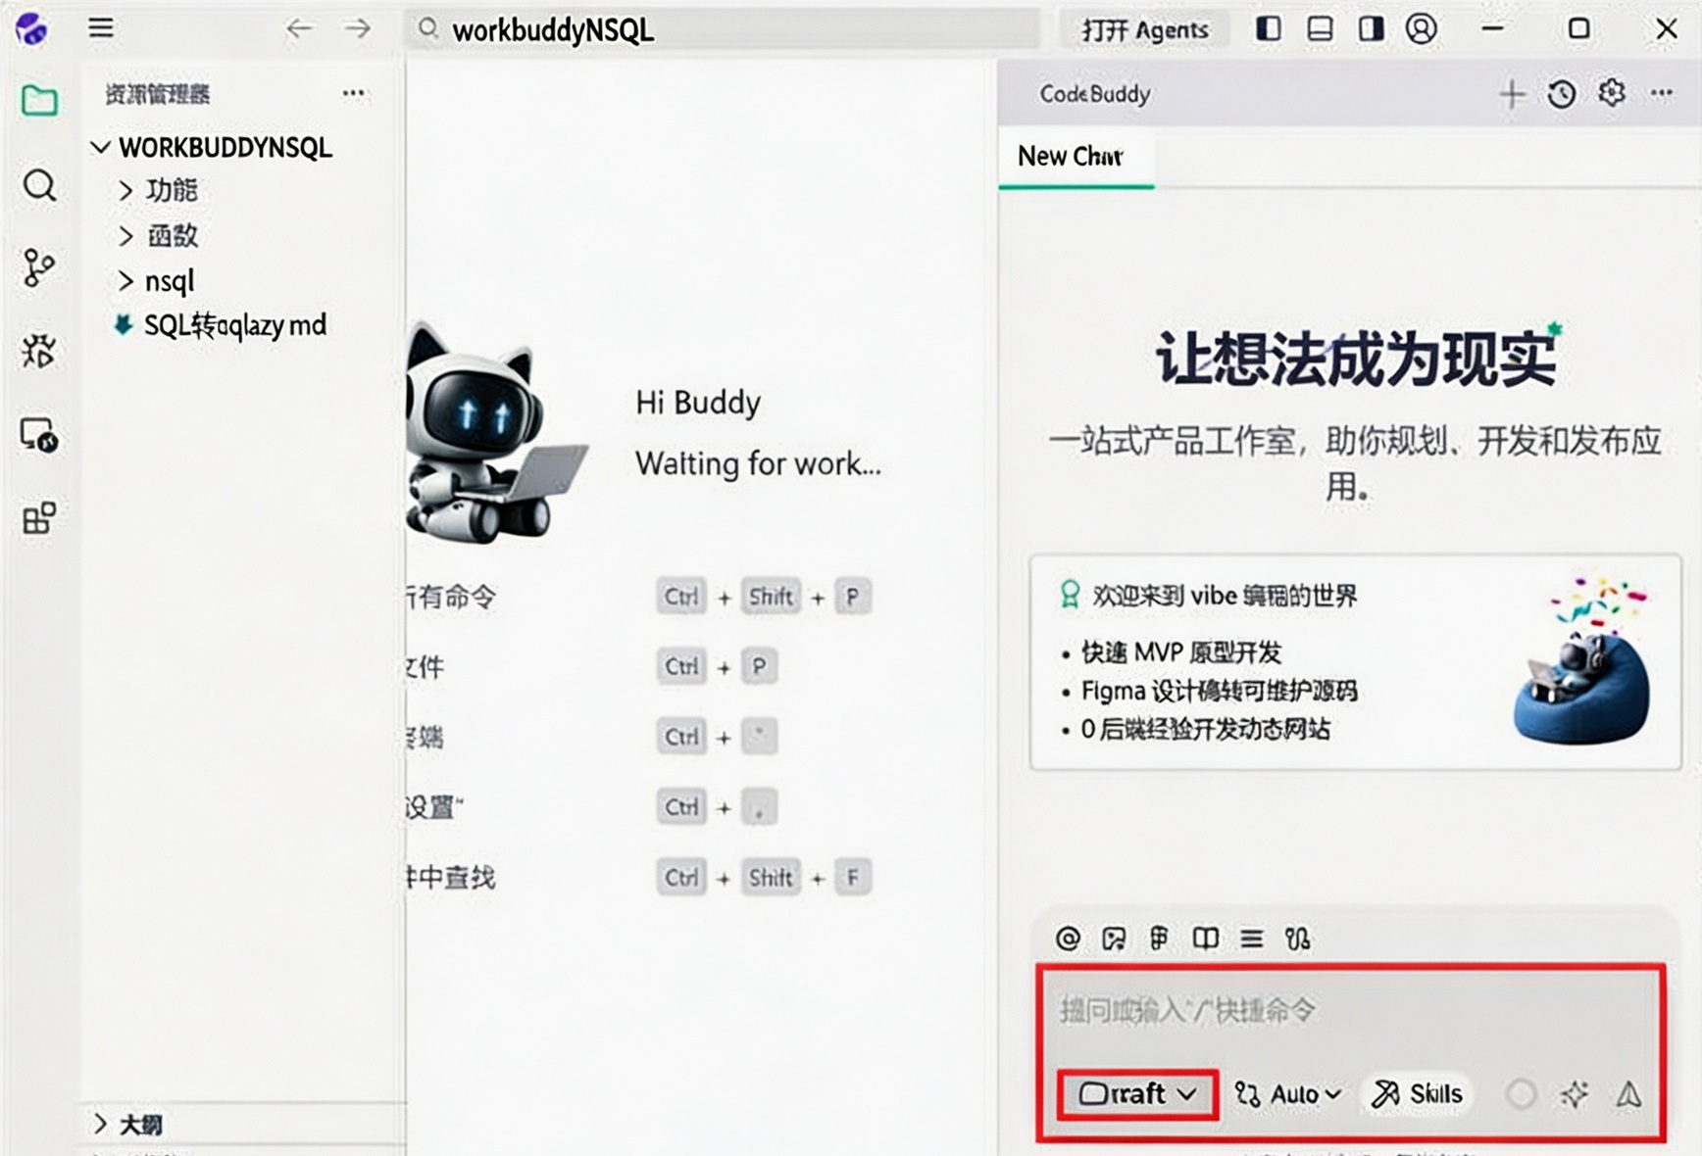Minimize the CodeBuddy window
This screenshot has height=1156, width=1702.
[x=1492, y=28]
